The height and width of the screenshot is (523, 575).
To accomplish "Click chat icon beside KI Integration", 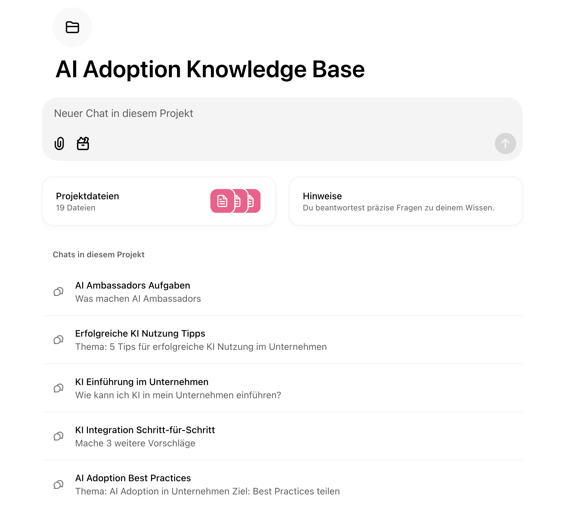I will pos(59,436).
